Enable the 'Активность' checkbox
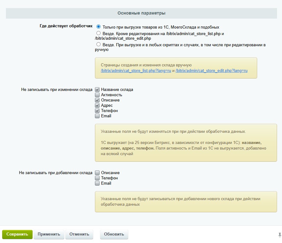Viewport: 282px width, 243px height. click(x=97, y=95)
